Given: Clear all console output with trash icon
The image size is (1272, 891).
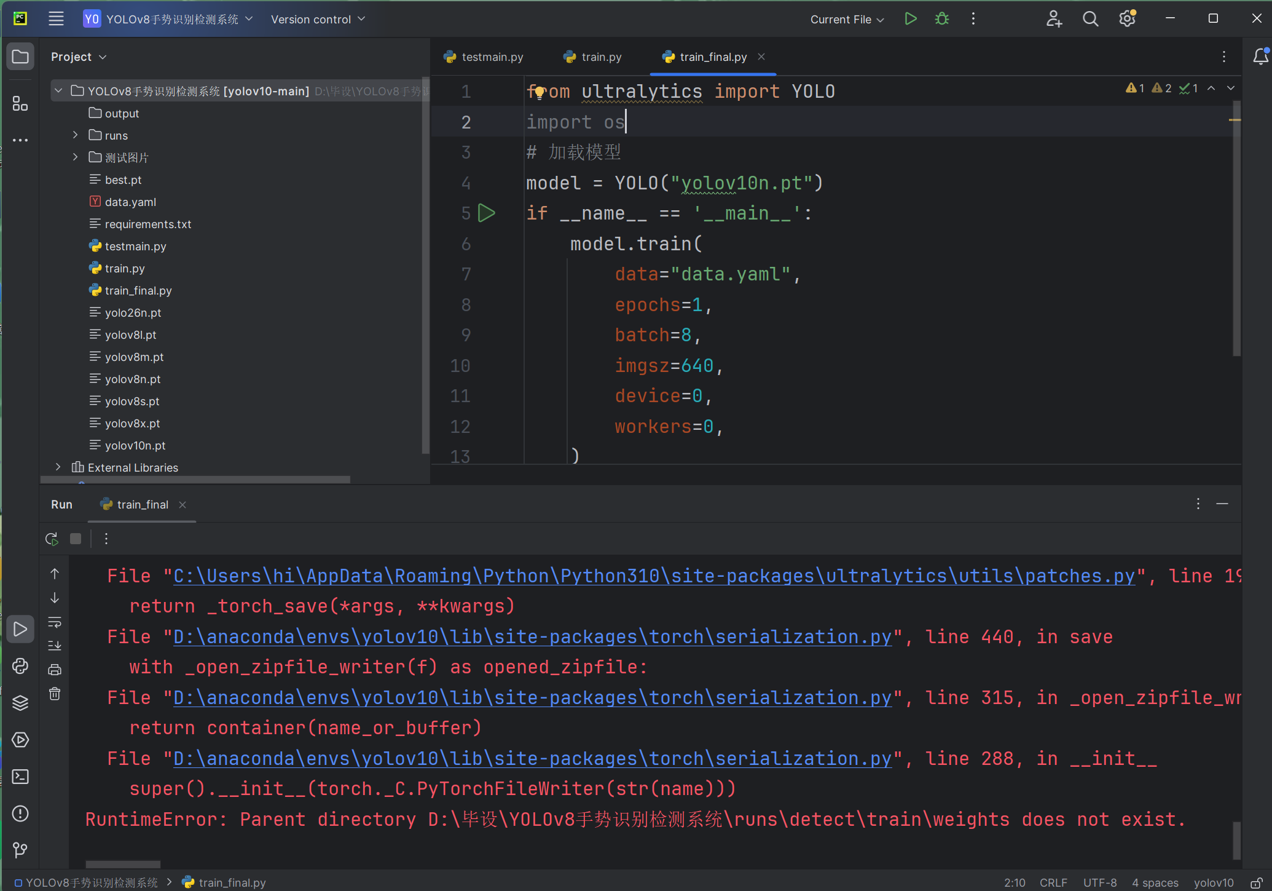Looking at the screenshot, I should 55,694.
